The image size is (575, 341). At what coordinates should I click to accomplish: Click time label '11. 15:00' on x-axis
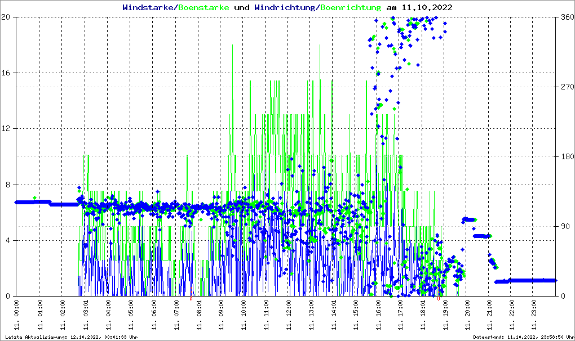tap(355, 315)
